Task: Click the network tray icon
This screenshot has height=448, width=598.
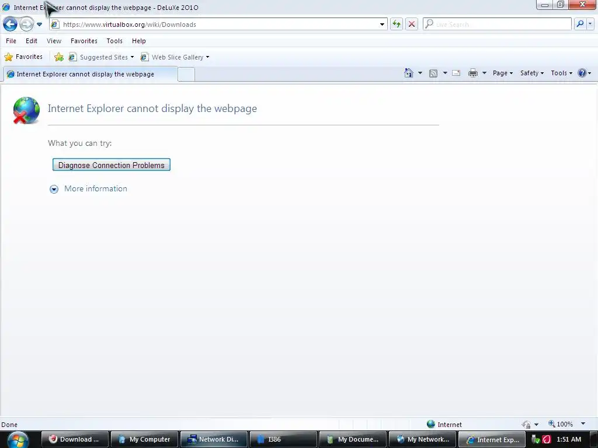Action: click(536, 440)
